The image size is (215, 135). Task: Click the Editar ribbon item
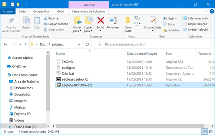tap(169, 24)
